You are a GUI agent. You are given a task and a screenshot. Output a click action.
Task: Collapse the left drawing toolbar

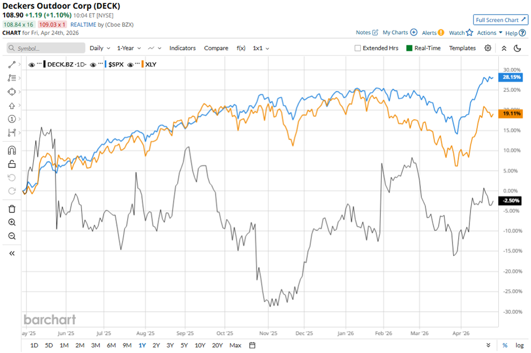pyautogui.click(x=12, y=253)
